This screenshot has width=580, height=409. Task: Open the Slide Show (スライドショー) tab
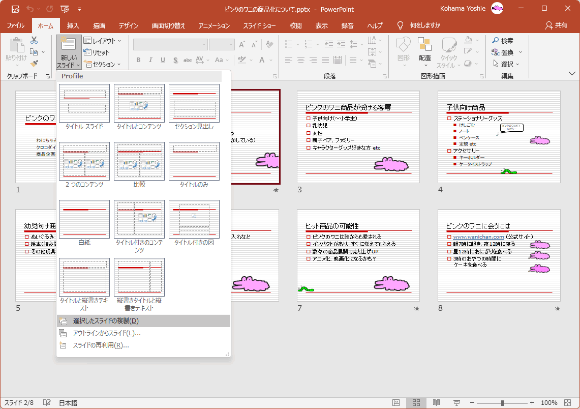point(259,25)
